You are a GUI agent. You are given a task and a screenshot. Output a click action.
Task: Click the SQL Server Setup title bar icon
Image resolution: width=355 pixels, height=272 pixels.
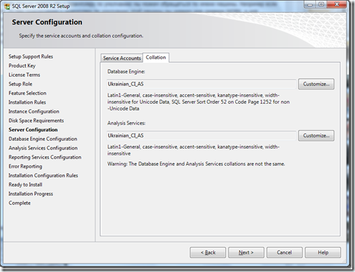pyautogui.click(x=7, y=6)
